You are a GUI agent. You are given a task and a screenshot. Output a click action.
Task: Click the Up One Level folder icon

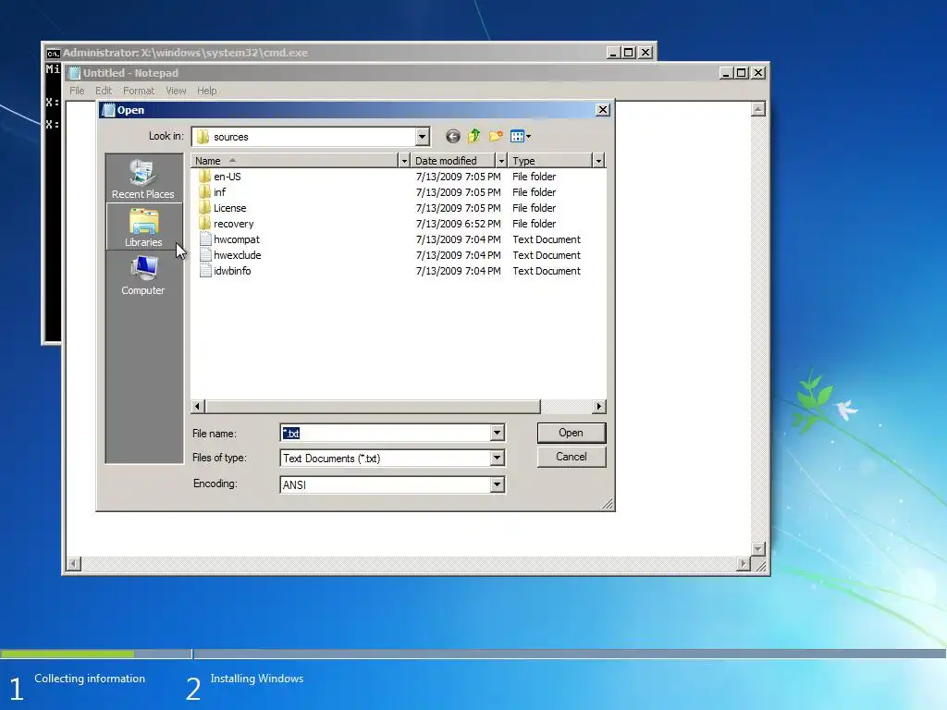(x=474, y=137)
